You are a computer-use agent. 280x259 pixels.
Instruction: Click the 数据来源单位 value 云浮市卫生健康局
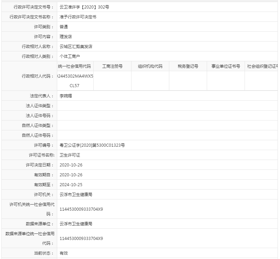76,224
